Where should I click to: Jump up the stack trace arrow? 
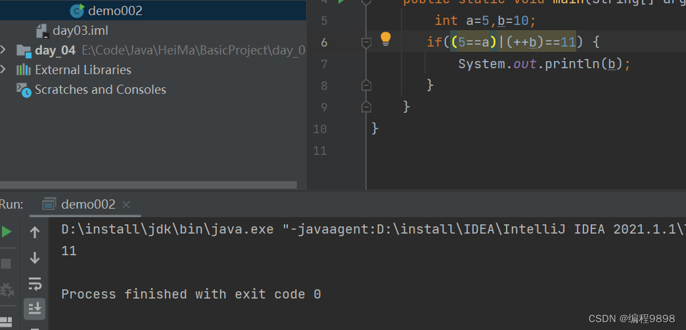35,232
